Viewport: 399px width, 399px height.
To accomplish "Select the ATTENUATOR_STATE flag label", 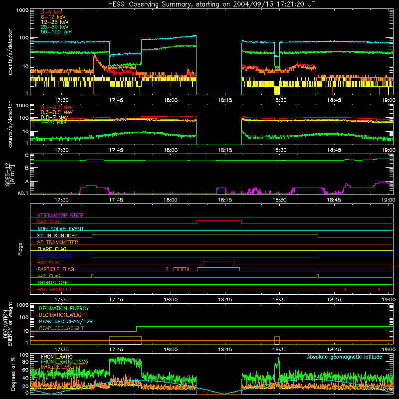I will [x=60, y=215].
